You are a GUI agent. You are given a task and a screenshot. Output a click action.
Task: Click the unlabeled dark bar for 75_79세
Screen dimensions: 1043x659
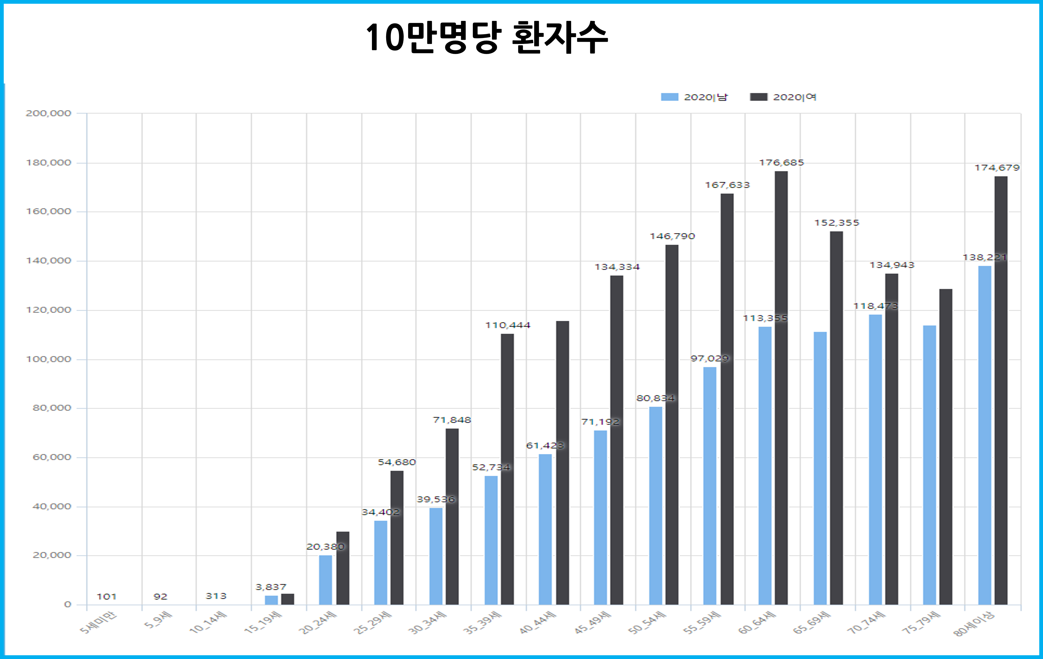click(x=946, y=447)
